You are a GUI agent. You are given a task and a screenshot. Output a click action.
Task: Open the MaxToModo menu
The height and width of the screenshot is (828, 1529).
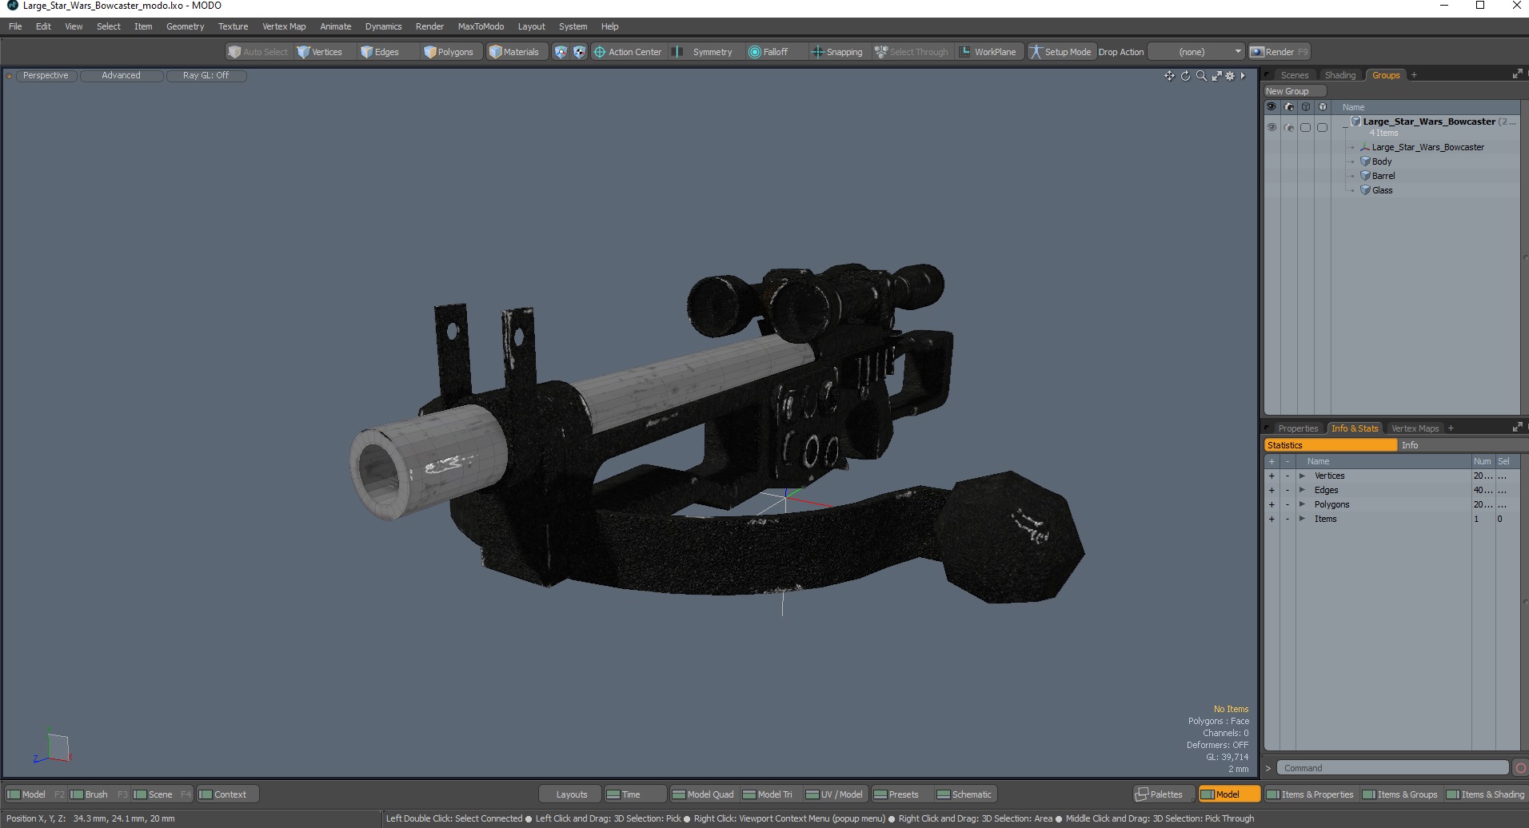tap(481, 26)
